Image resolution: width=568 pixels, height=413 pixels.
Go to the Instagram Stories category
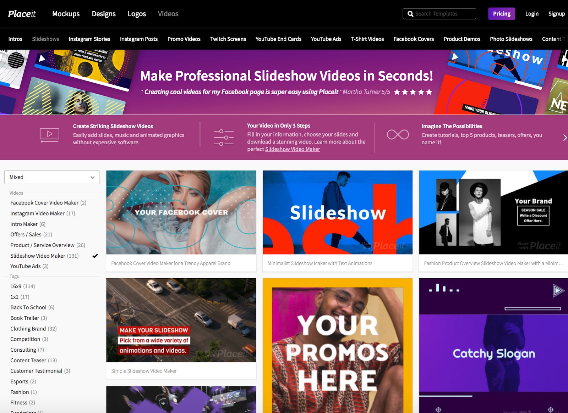tap(89, 39)
